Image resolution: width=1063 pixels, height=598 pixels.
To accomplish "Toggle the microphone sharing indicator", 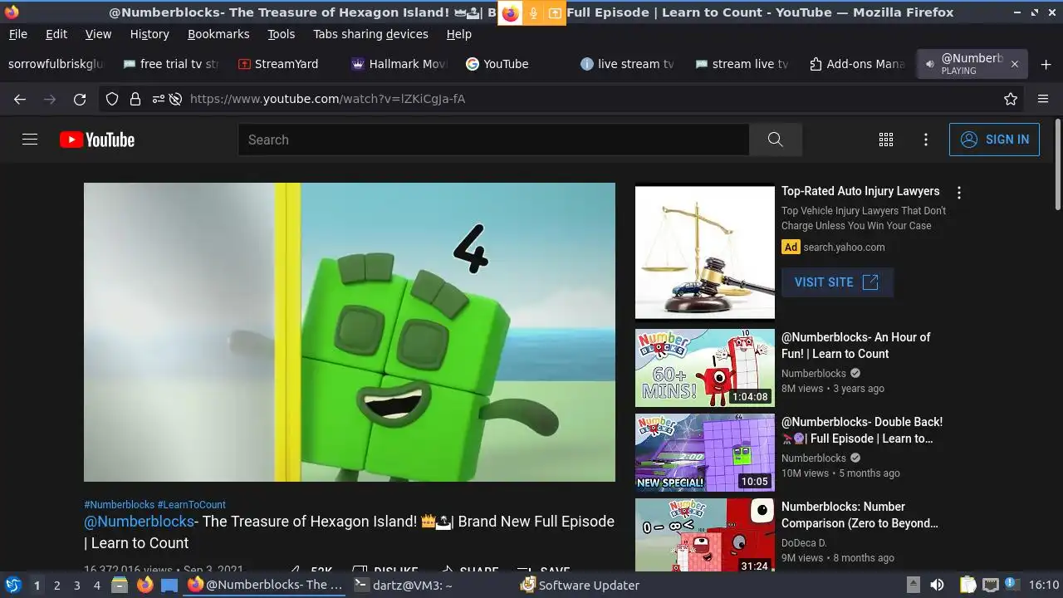I will pyautogui.click(x=533, y=13).
